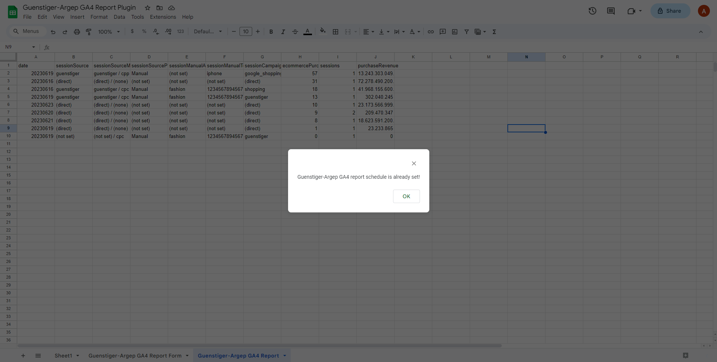Click the Undo icon
The image size is (717, 362).
click(x=53, y=32)
